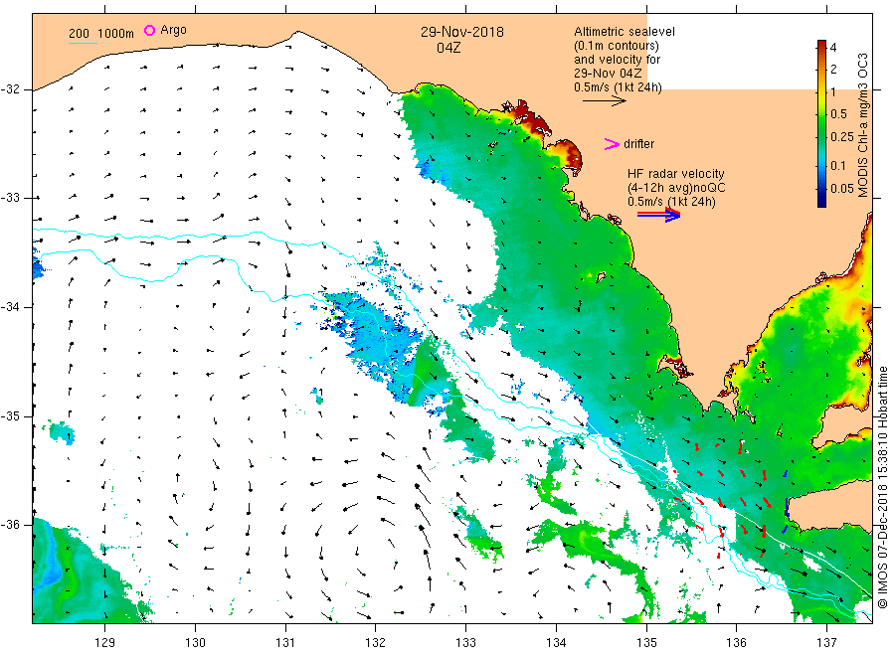The width and height of the screenshot is (895, 656).
Task: Click the colour bar tick value '0.25'
Action: (x=842, y=137)
